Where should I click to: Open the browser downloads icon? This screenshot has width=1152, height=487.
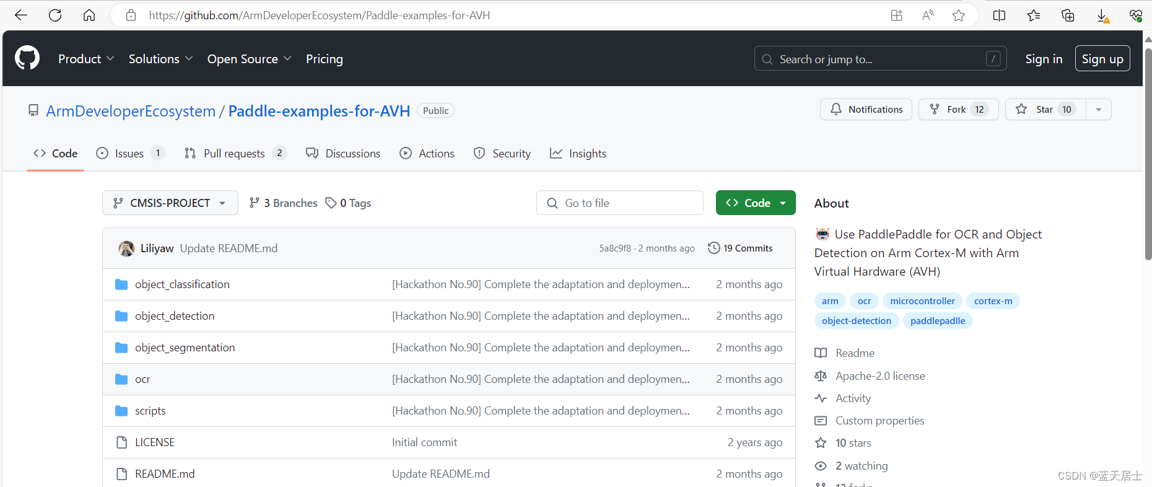[1102, 15]
